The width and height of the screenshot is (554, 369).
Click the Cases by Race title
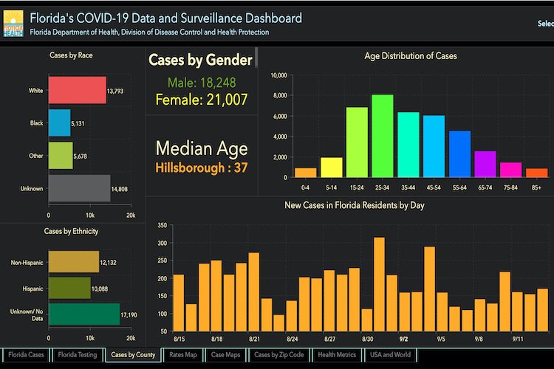[71, 55]
